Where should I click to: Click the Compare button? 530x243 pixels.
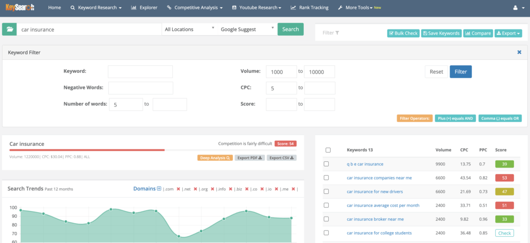tap(478, 34)
